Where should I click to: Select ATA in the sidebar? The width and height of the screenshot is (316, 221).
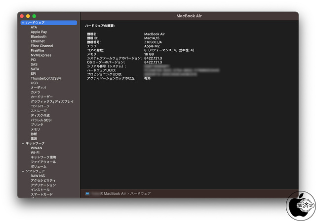point(34,28)
